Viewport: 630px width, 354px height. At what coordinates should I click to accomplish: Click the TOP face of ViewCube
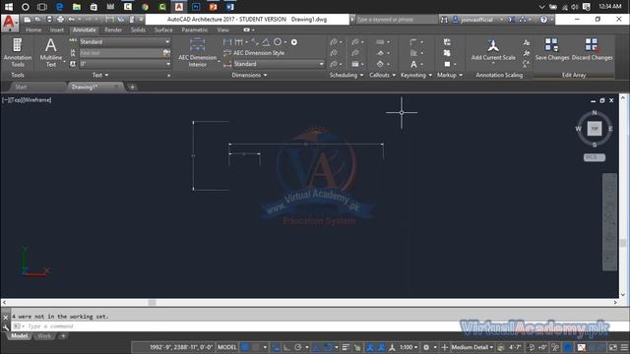click(595, 129)
